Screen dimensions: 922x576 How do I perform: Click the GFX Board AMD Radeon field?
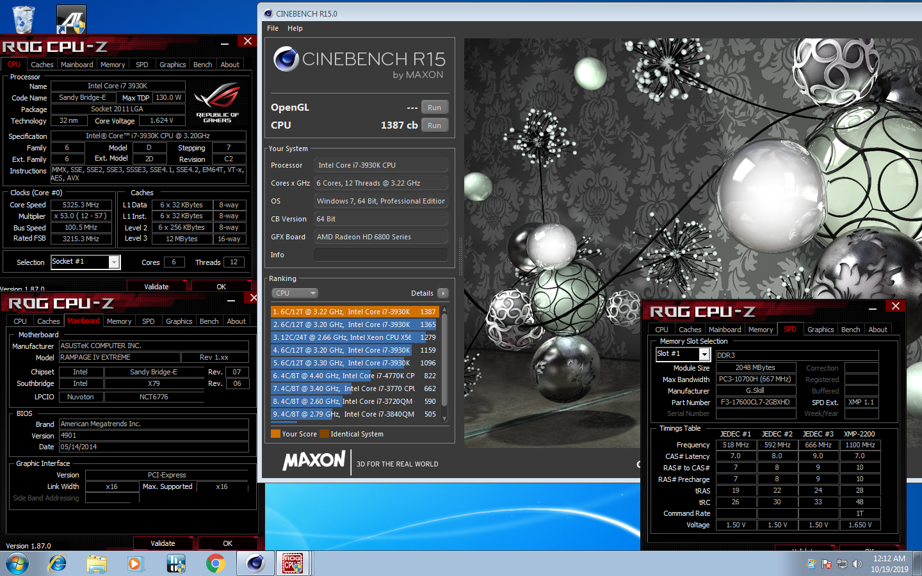click(x=381, y=237)
